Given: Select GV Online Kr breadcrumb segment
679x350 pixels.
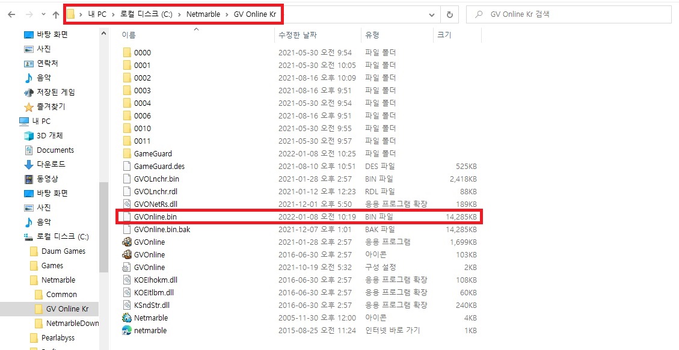Looking at the screenshot, I should [255, 14].
